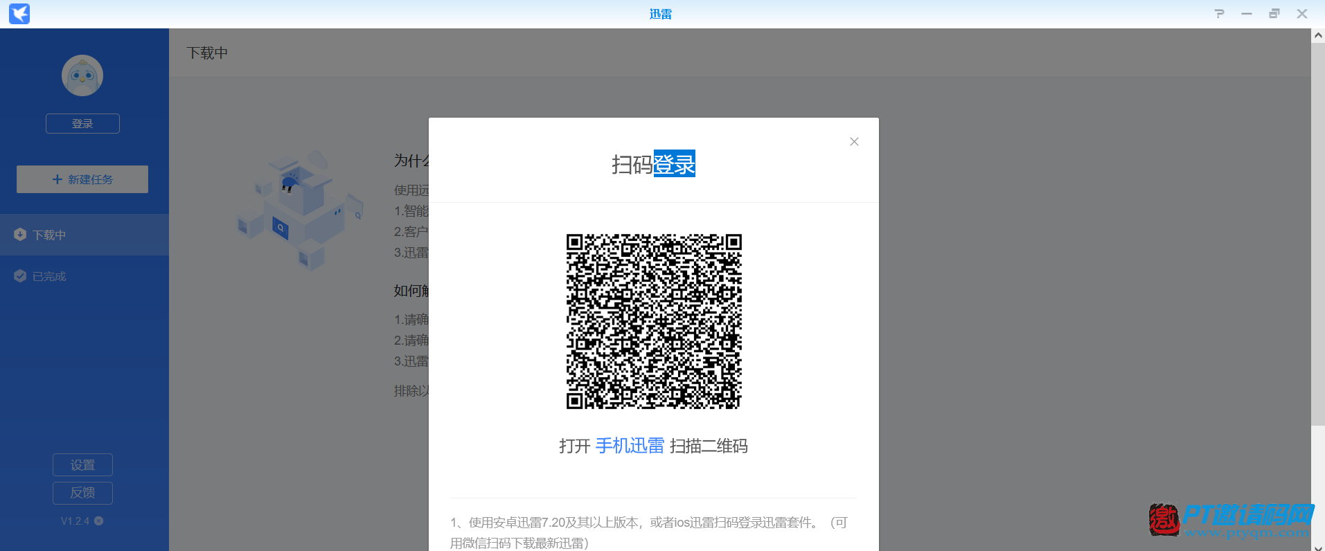Click the login QR code image
The width and height of the screenshot is (1325, 551).
[654, 321]
